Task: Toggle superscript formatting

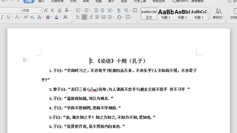Action: [x=26, y=17]
